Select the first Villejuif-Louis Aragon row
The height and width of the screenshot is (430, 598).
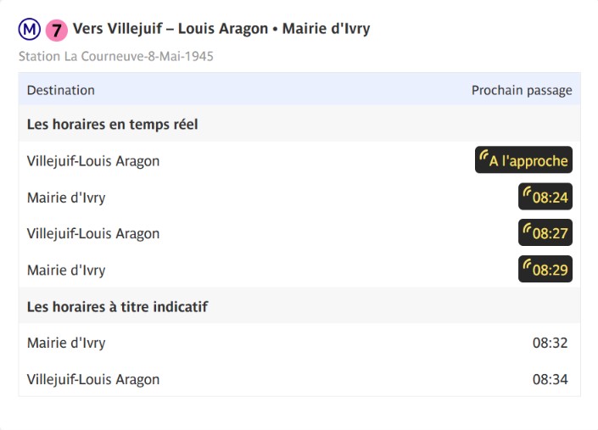299,160
